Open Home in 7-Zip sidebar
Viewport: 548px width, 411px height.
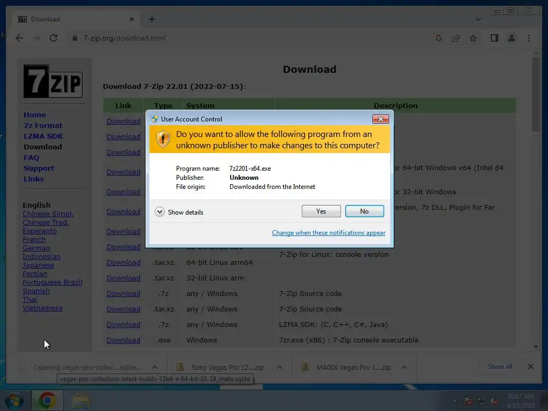[x=35, y=115]
